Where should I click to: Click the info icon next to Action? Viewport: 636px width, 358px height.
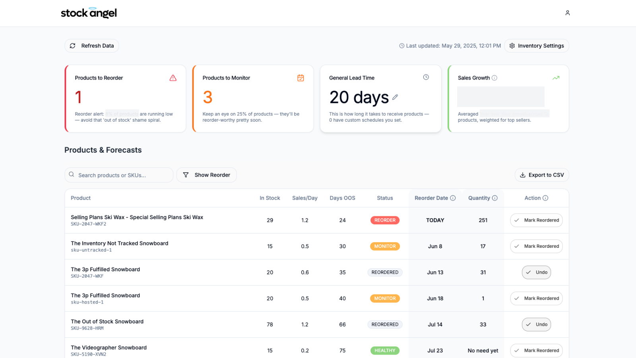545,198
